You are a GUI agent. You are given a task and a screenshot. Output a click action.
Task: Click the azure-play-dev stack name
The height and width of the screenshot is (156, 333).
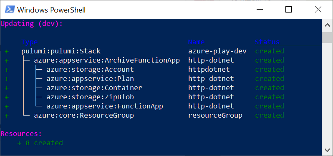217,51
